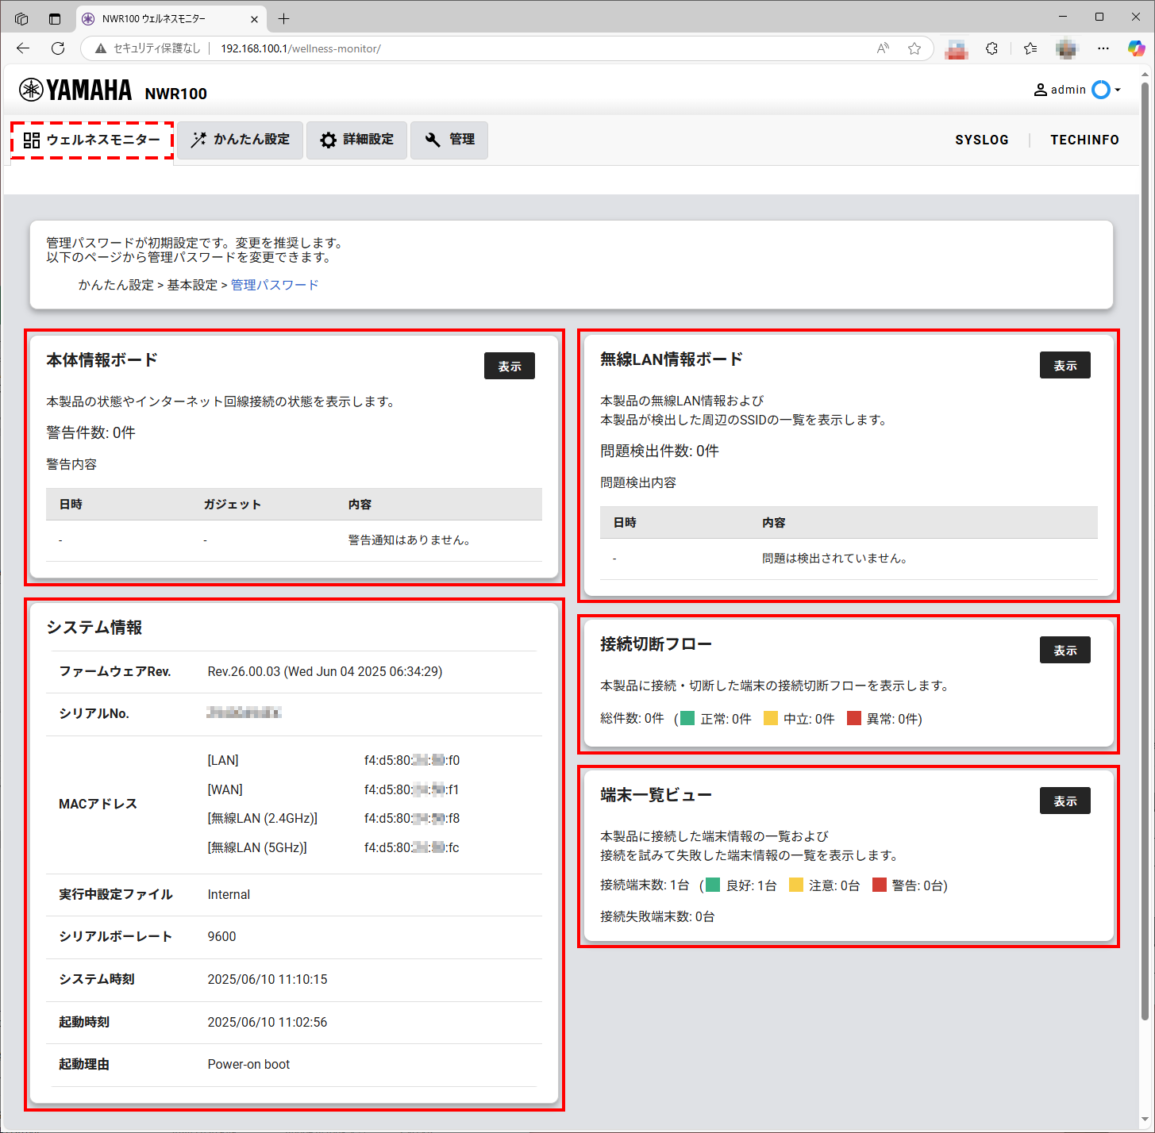
Task: Show the 接続切断フロー details
Action: tap(1065, 650)
